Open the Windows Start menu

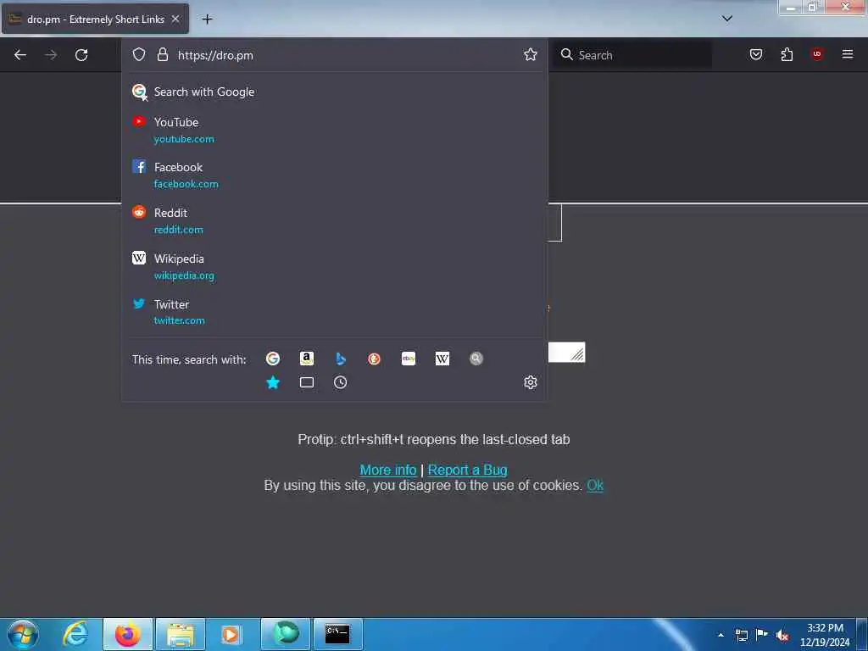23,634
